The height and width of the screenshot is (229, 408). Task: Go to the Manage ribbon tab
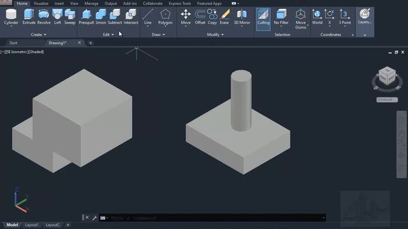91,3
